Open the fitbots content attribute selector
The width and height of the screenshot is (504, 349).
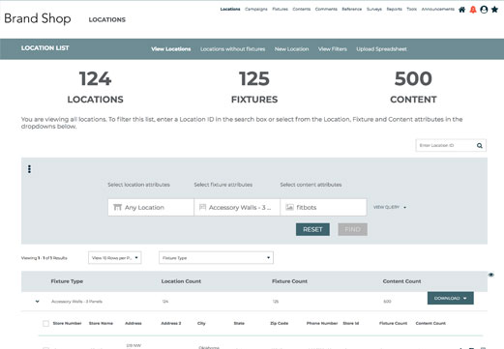click(323, 207)
